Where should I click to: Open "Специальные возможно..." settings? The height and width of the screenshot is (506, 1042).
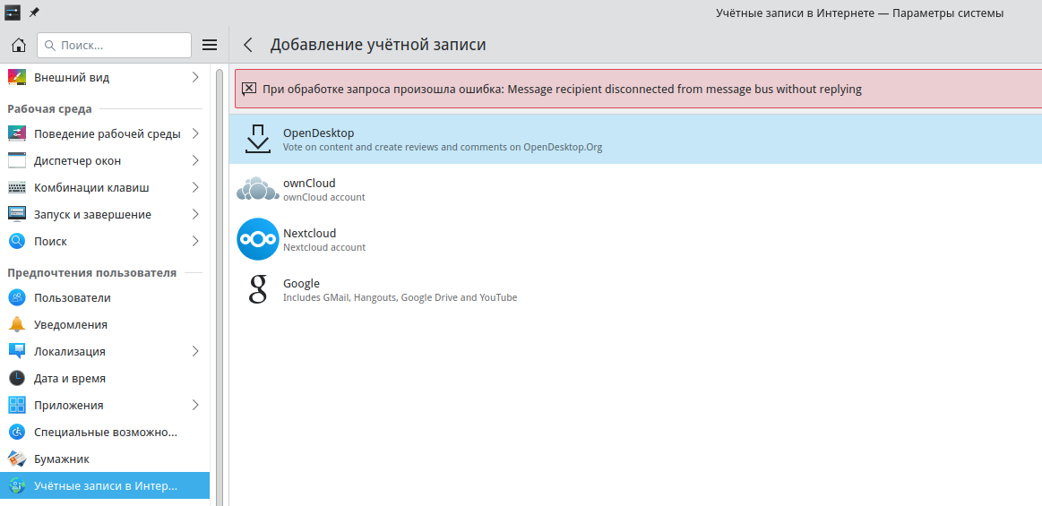[x=104, y=433]
